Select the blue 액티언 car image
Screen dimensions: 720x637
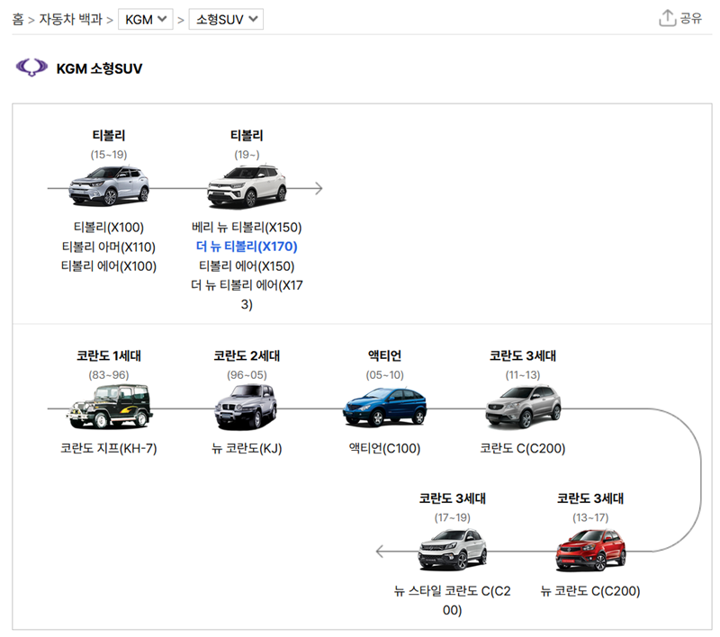[385, 407]
